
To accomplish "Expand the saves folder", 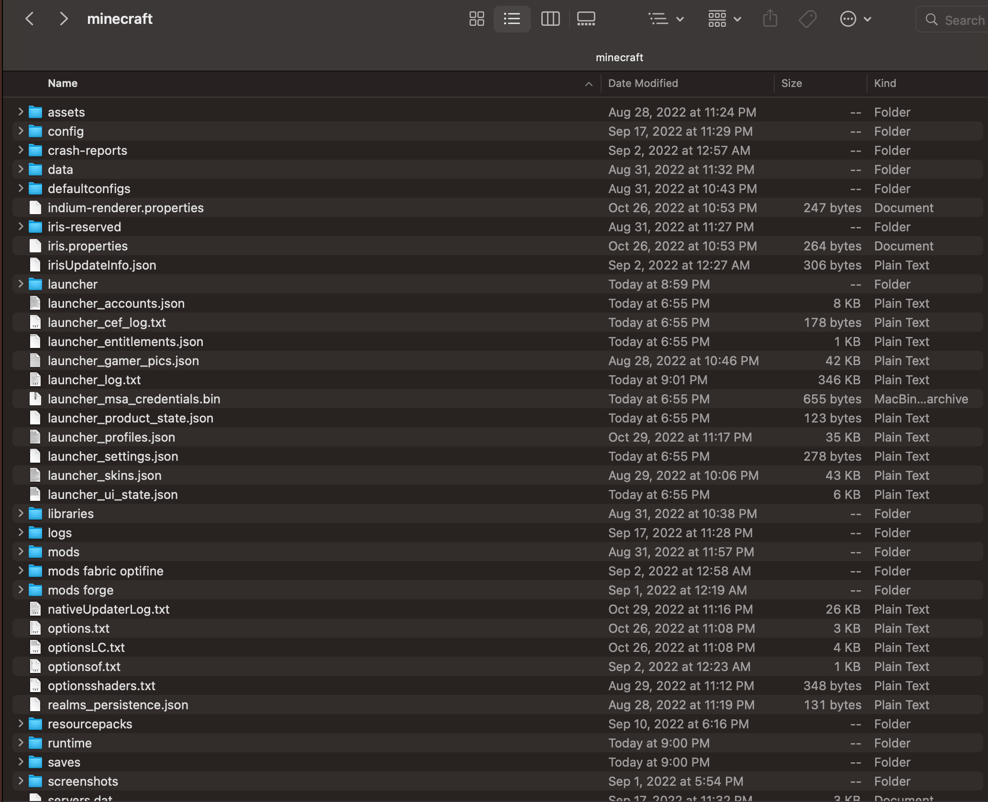I will (x=21, y=762).
